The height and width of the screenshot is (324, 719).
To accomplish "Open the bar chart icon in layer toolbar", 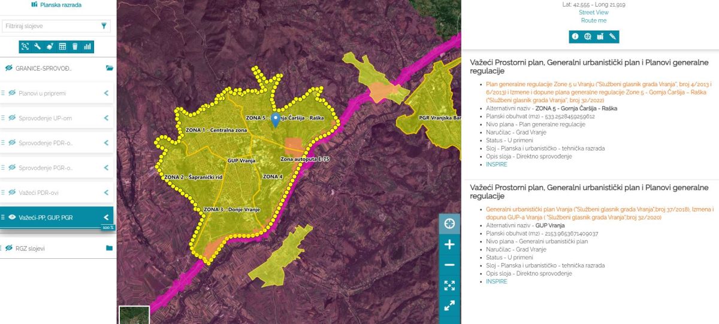I will (87, 47).
